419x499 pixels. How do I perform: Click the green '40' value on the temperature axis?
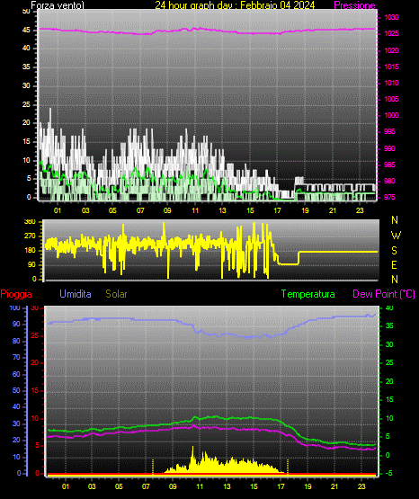point(389,307)
